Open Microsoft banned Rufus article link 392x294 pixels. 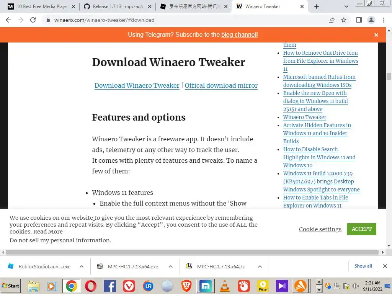click(x=319, y=81)
